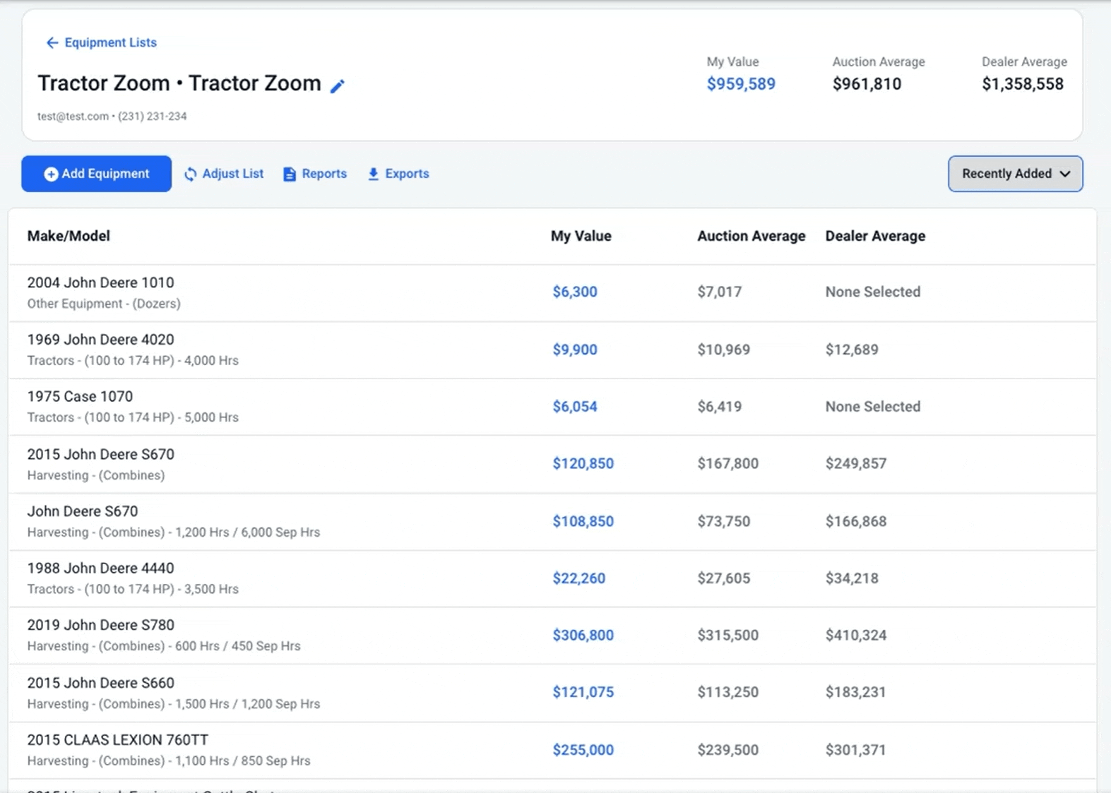The height and width of the screenshot is (793, 1111).
Task: Edit the $22,260 My Value
Action: 579,578
